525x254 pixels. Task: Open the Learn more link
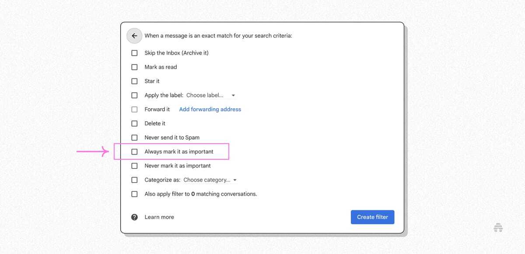pos(159,217)
